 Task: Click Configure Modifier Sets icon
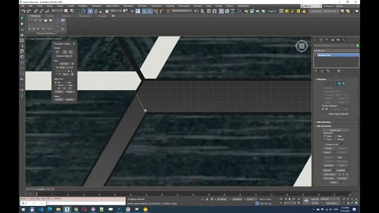(x=339, y=71)
